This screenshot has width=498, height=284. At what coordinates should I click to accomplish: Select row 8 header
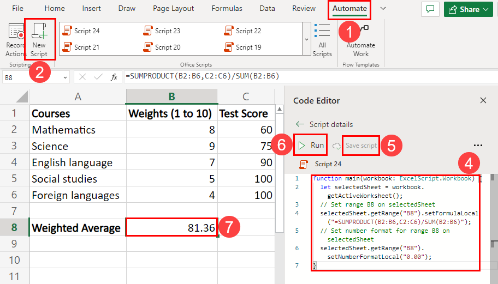(x=14, y=227)
